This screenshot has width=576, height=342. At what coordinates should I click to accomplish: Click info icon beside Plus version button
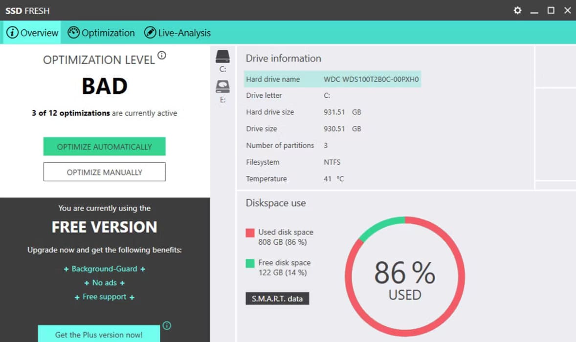coord(167,325)
